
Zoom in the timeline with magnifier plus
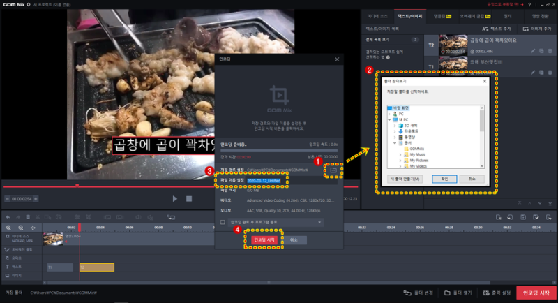[8, 228]
